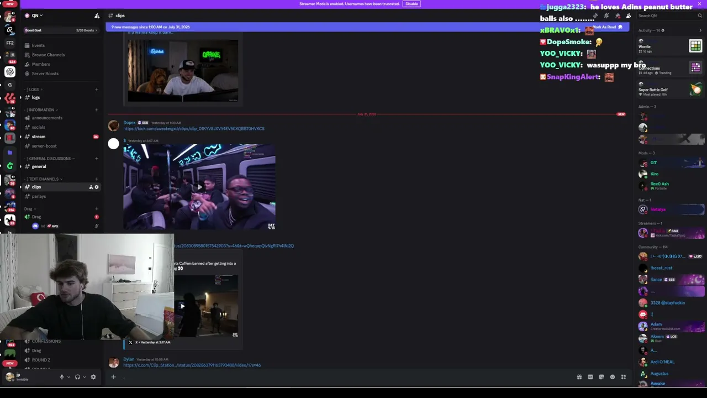The width and height of the screenshot is (707, 398).
Task: Open the server labeled G in the sidebar
Action: tap(10, 85)
